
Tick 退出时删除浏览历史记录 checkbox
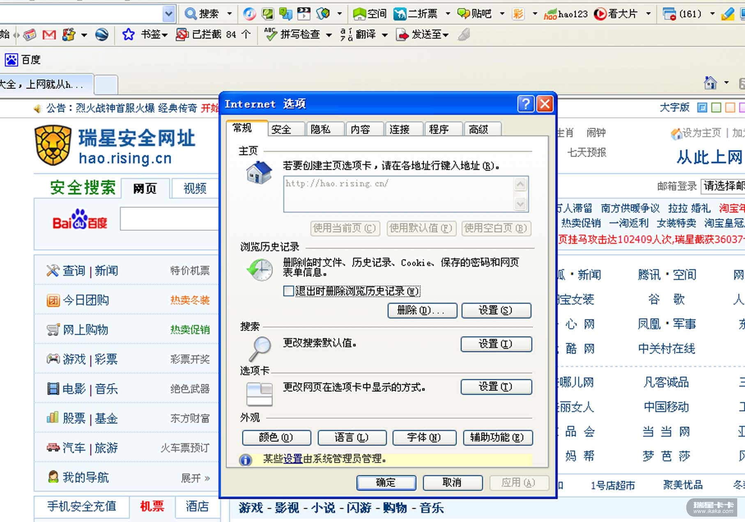point(289,291)
